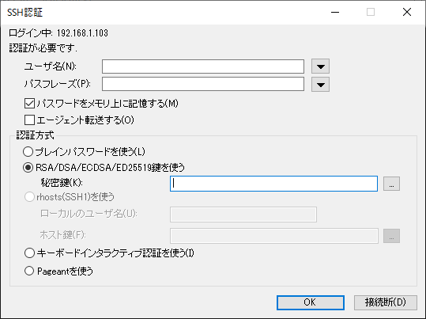Screen dimensions: 426x319
Task: Select RSA/DSA/ECDSA/ED25519鍵を使う radio button
Action: coord(28,167)
